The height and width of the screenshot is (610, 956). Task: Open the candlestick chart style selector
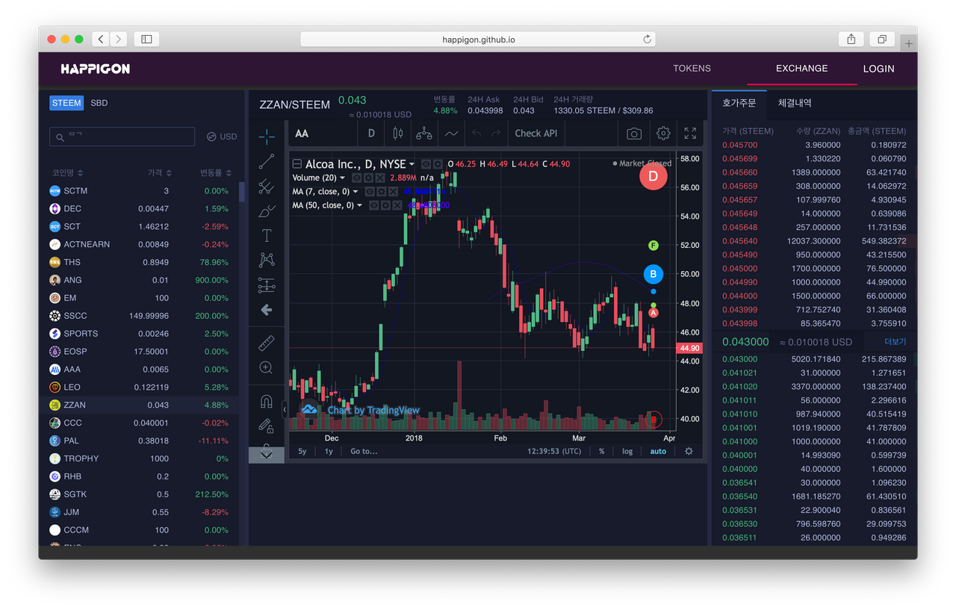(x=398, y=134)
